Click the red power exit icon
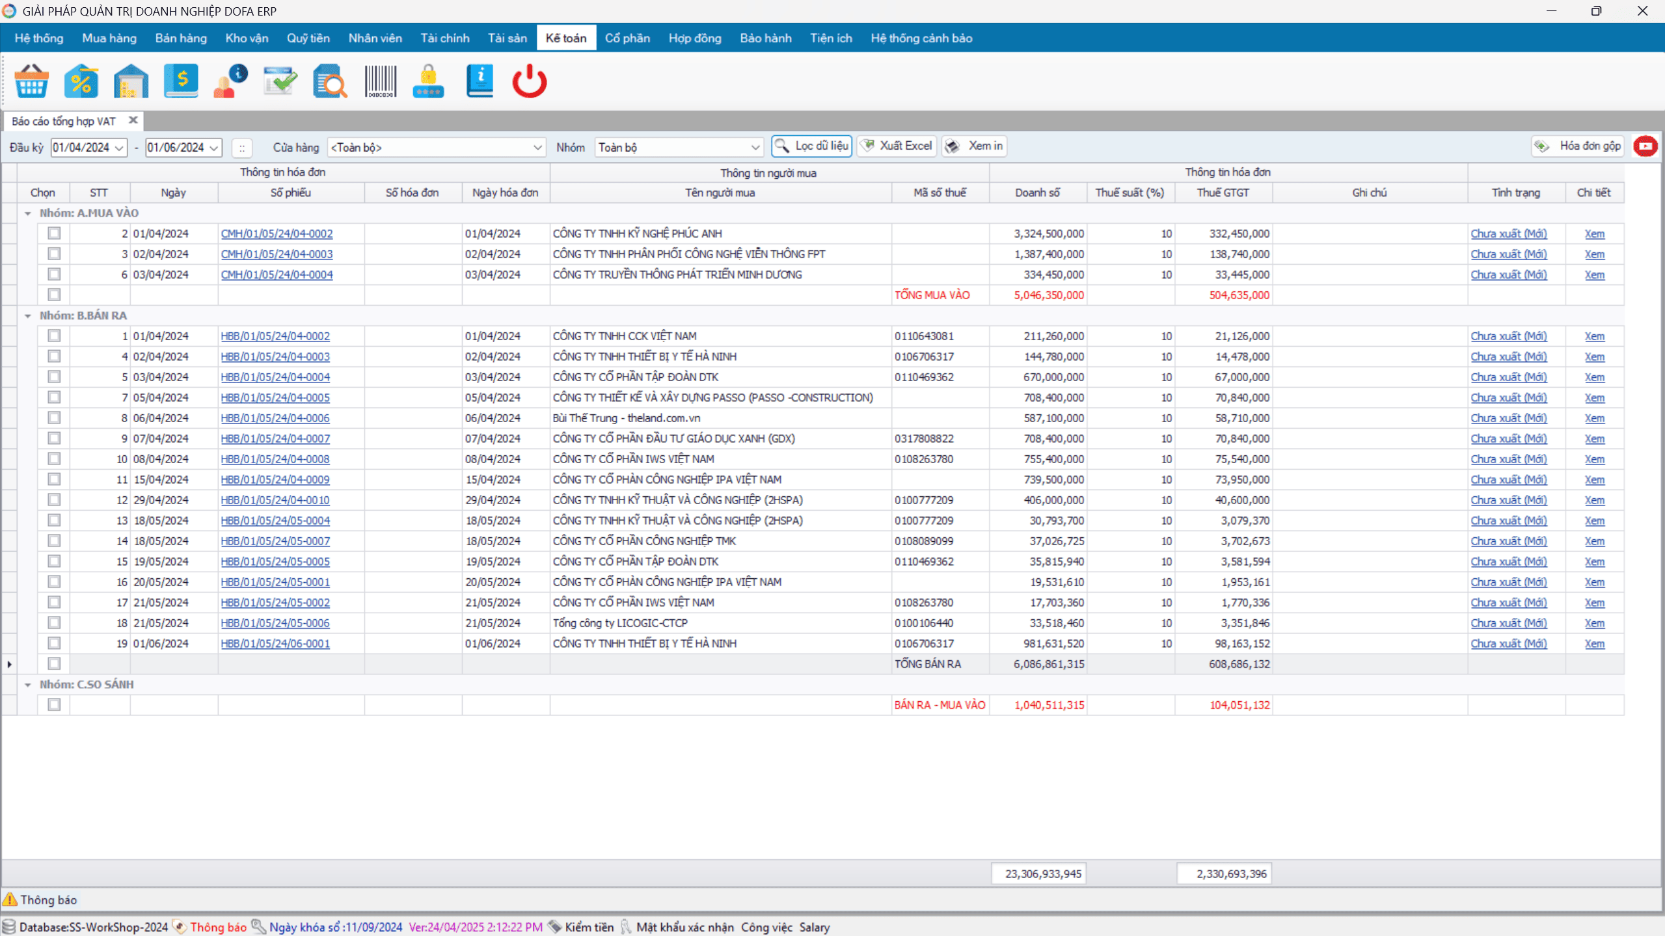Screen dimensions: 1665x936 point(530,81)
